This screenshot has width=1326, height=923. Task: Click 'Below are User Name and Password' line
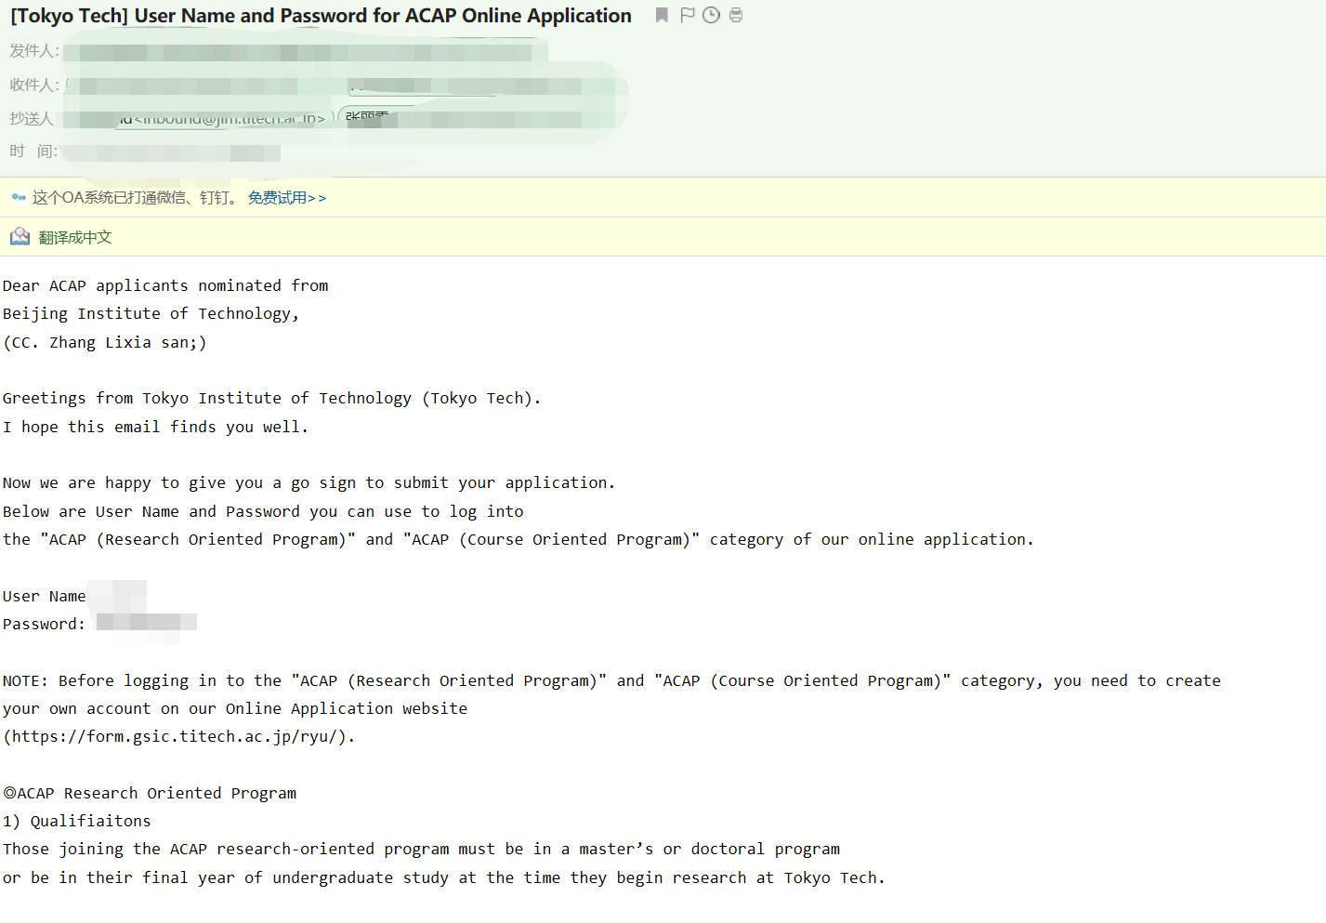pos(263,511)
